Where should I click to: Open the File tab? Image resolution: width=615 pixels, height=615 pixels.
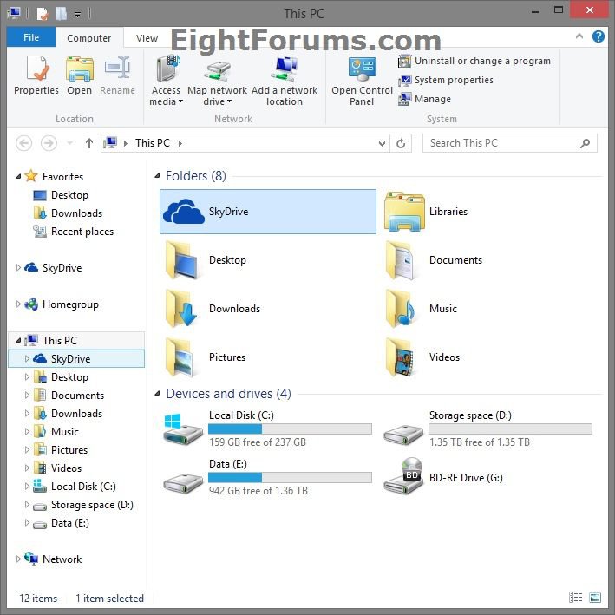[31, 37]
